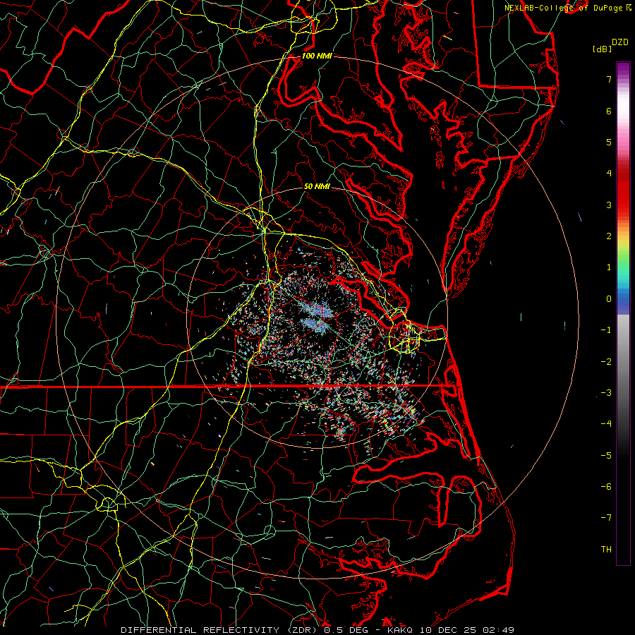Click the ZDR color scale bar
This screenshot has height=635, width=635.
623,313
